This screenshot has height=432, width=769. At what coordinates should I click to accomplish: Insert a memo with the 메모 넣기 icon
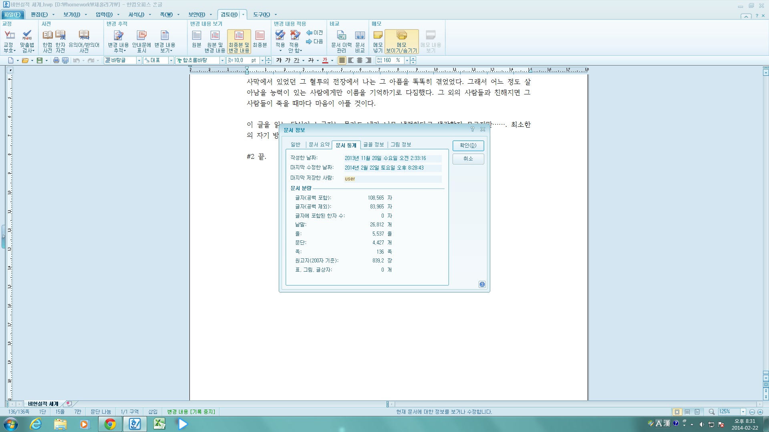[x=378, y=41]
